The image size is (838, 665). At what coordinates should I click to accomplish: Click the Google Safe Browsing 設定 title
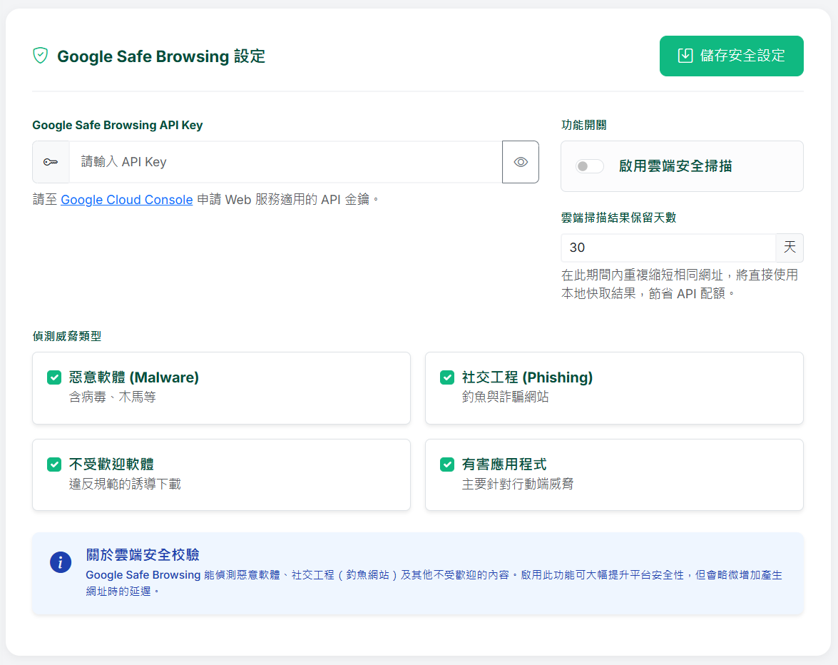161,56
